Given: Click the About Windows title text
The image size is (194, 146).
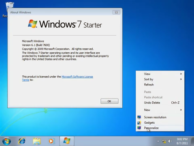Looking at the screenshot, I should (x=21, y=12).
